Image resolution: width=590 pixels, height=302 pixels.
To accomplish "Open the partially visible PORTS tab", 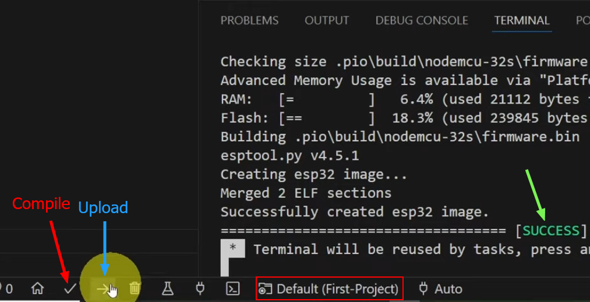I will [x=582, y=20].
